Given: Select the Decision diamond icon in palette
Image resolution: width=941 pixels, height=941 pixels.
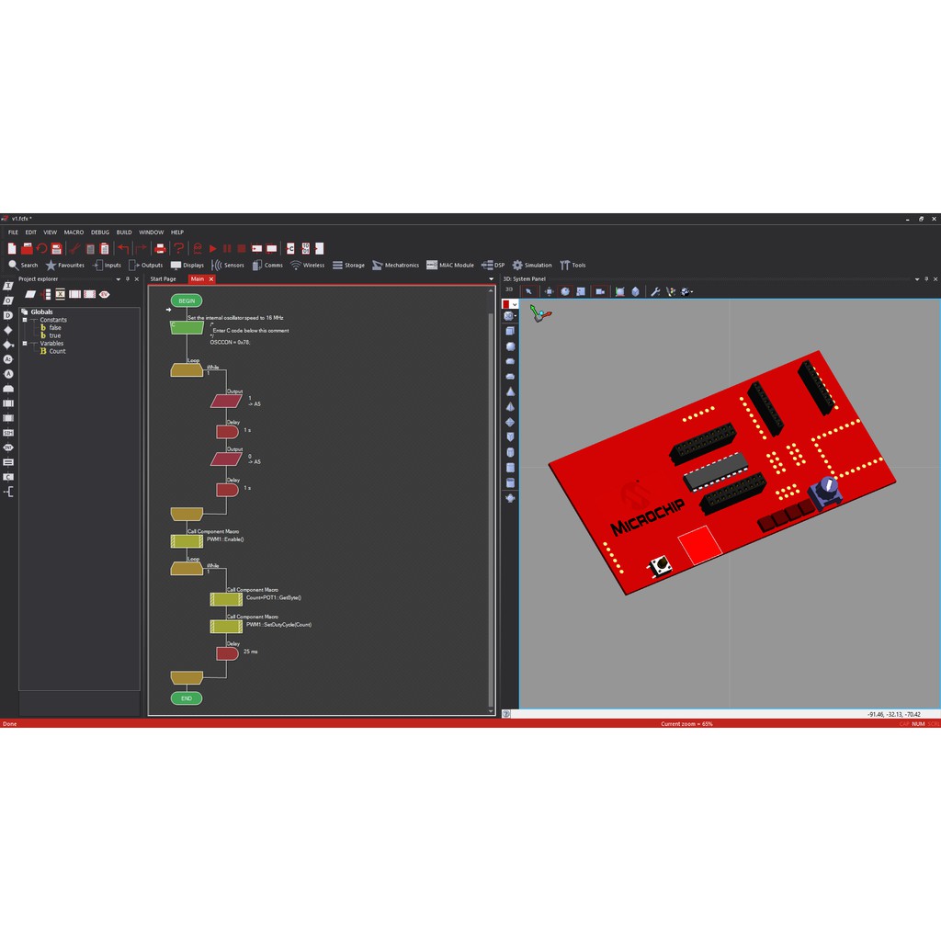Looking at the screenshot, I should (8, 330).
